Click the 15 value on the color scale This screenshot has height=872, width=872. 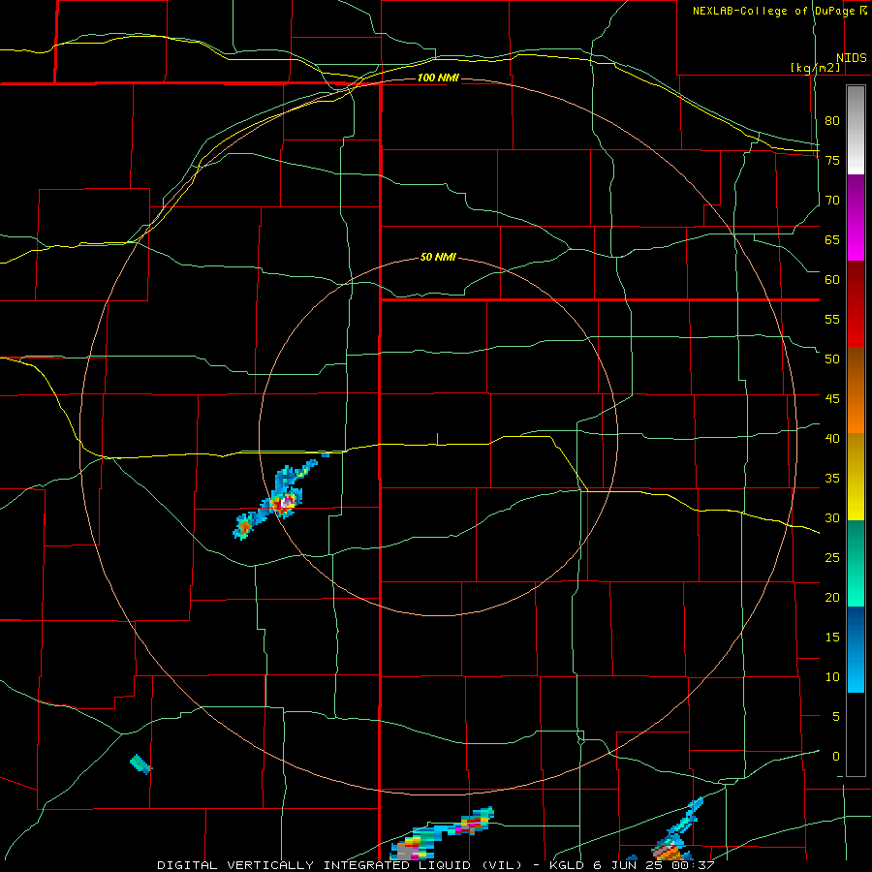pos(832,638)
